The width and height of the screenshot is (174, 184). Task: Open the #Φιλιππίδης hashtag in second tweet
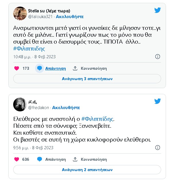pos(97,119)
